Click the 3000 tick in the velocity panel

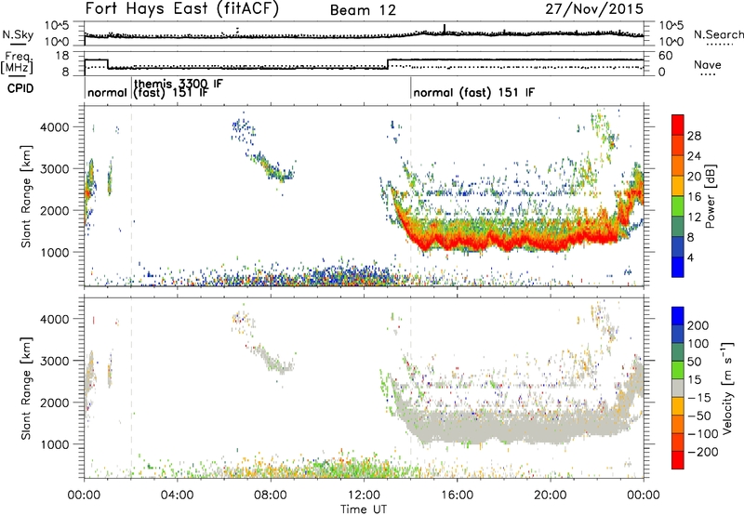(x=55, y=361)
